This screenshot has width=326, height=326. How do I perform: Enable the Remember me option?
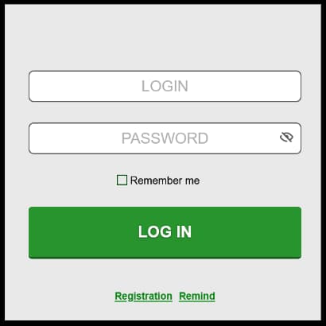[x=122, y=180]
